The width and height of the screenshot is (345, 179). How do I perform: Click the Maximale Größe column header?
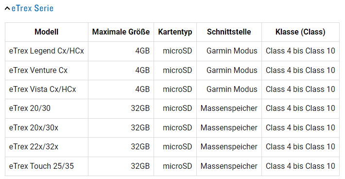click(121, 32)
